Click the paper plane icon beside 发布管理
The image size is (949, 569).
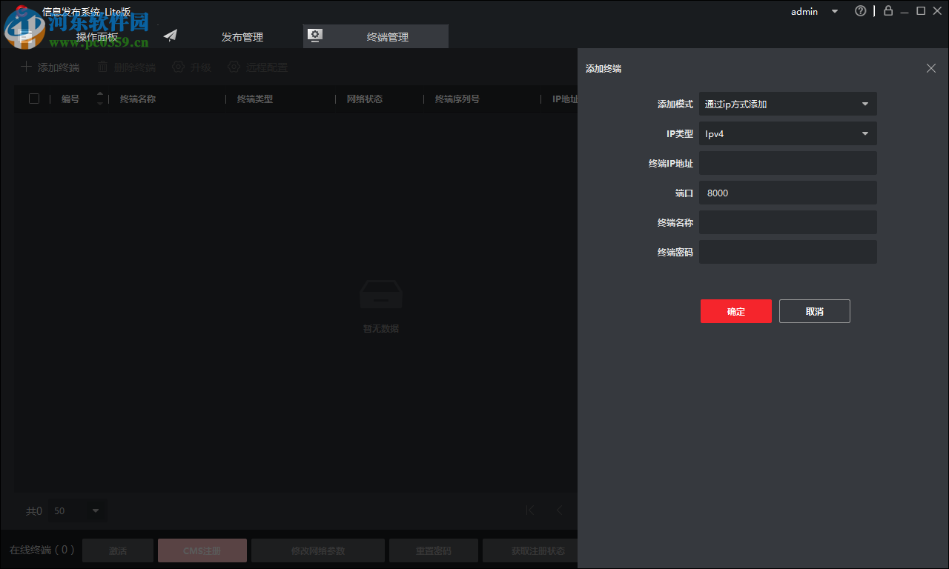tap(170, 34)
